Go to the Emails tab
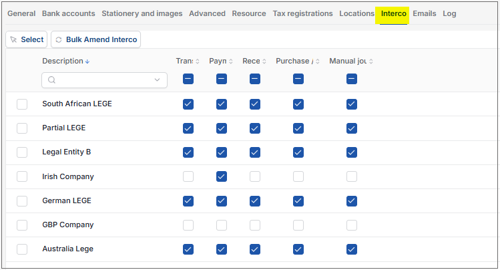Image resolution: width=500 pixels, height=270 pixels. tap(425, 13)
